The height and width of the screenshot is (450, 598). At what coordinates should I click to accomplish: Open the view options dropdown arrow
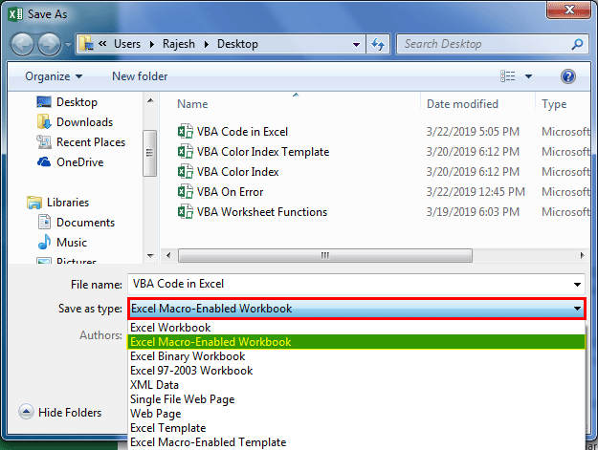[528, 76]
